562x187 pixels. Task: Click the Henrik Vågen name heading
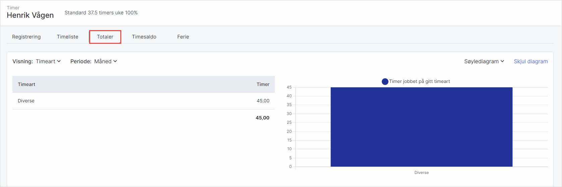(x=30, y=15)
